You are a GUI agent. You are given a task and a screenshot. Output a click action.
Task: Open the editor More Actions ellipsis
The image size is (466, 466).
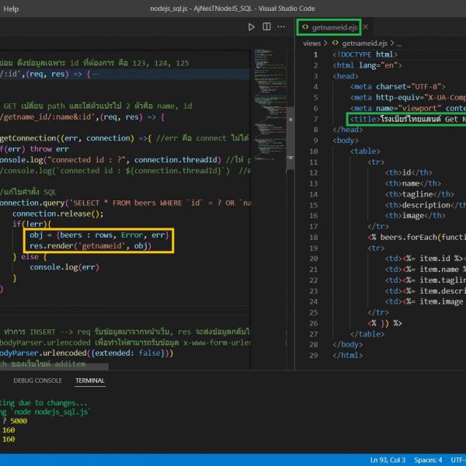[x=282, y=26]
